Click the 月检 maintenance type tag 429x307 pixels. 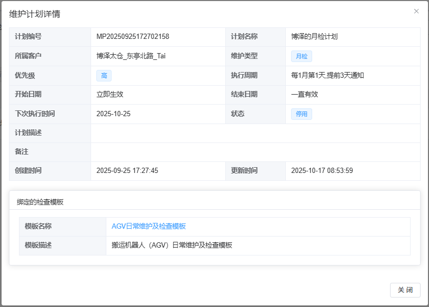click(x=302, y=56)
